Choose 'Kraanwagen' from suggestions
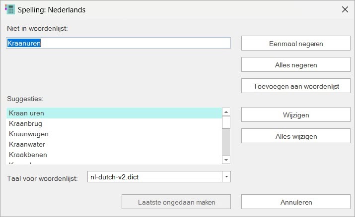355x217 pixels. click(x=114, y=134)
